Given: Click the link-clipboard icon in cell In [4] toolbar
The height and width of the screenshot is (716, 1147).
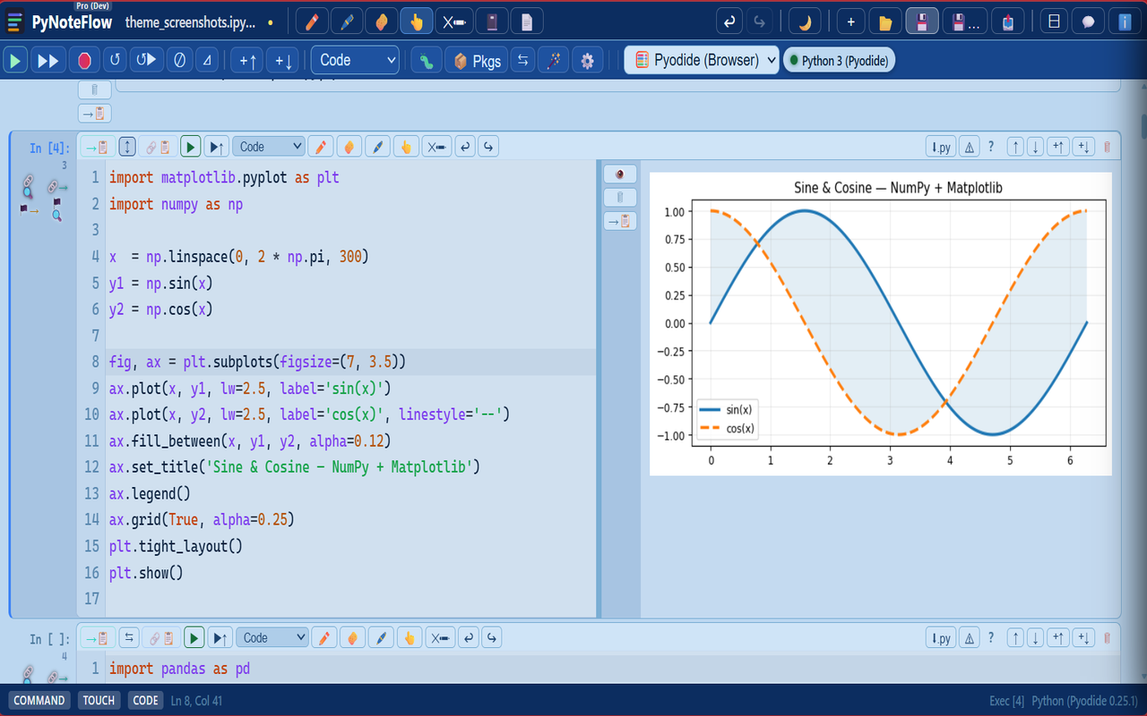Looking at the screenshot, I should point(159,147).
